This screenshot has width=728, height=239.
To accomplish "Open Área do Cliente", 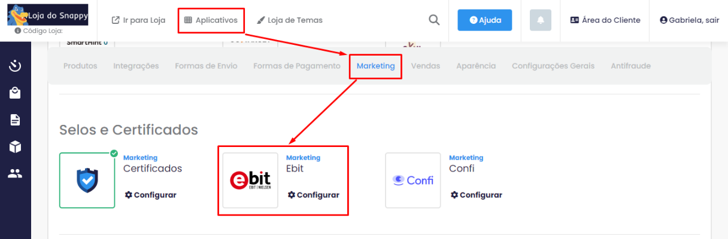I will (x=605, y=20).
